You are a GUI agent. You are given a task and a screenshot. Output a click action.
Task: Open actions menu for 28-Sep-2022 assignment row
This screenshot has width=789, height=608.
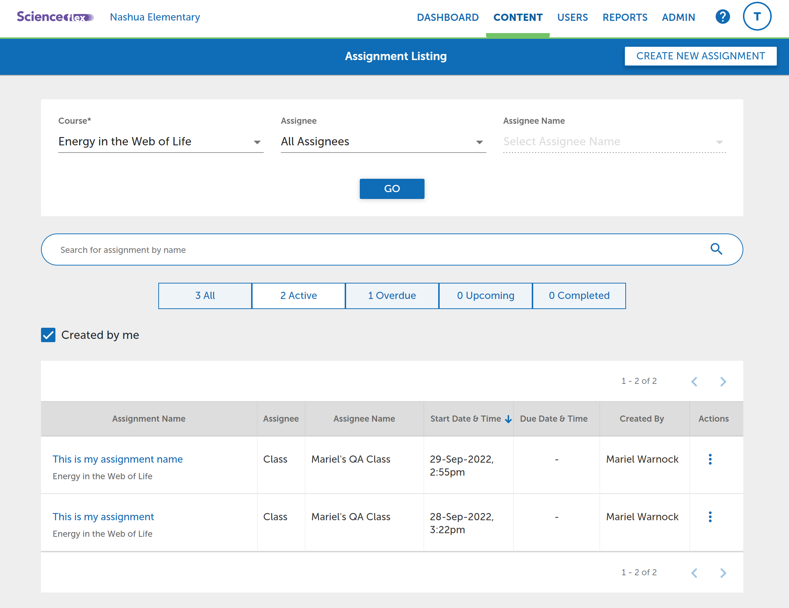click(x=710, y=517)
